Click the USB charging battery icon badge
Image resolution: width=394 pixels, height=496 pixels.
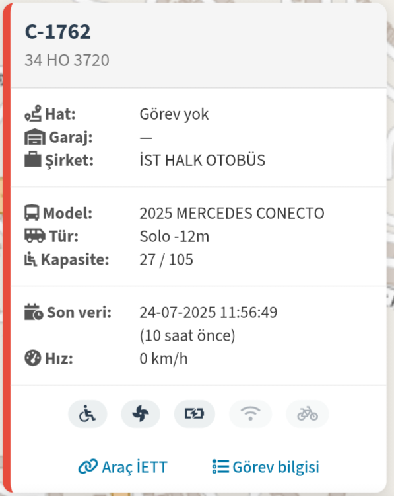tap(195, 414)
